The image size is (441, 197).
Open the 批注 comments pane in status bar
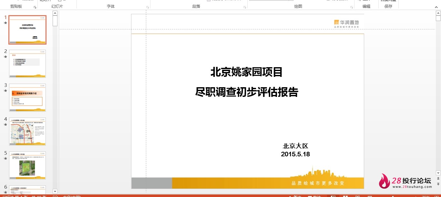[x=314, y=197]
